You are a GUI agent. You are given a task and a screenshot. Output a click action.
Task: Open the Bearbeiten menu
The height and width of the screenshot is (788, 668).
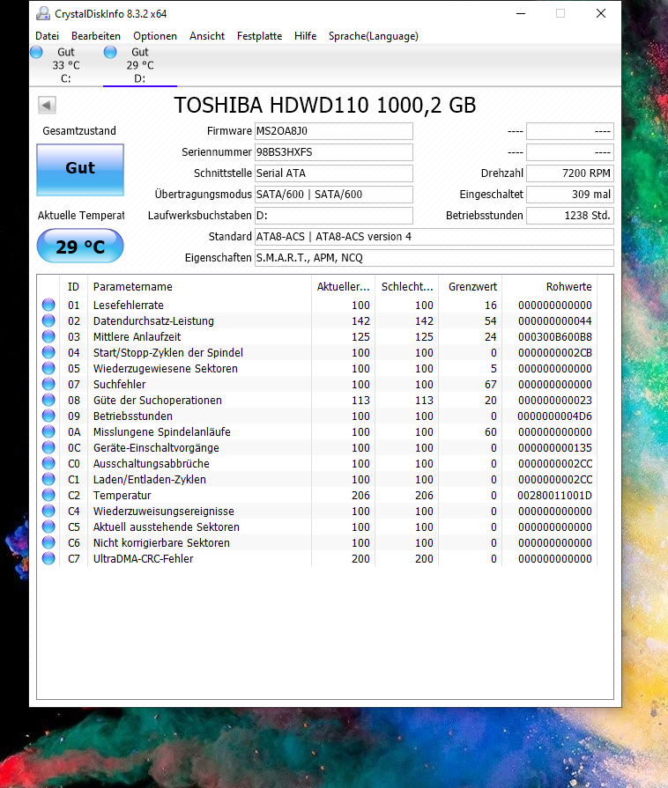tap(95, 36)
